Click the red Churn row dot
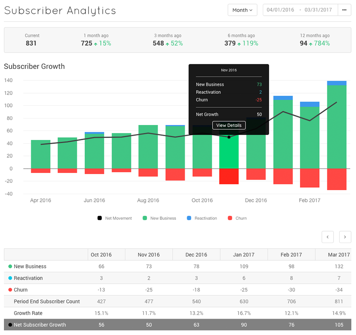Image resolution: width=356 pixels, height=335 pixels. pos(10,290)
